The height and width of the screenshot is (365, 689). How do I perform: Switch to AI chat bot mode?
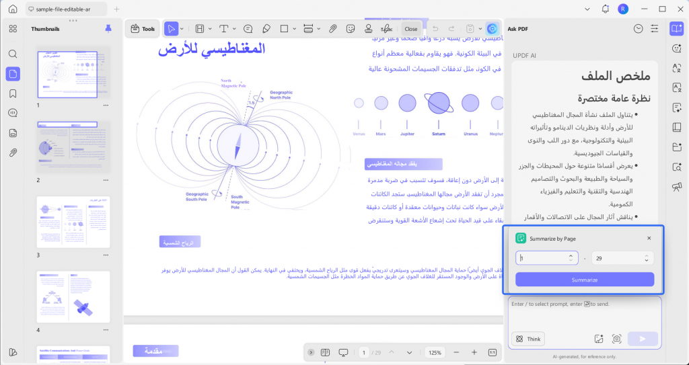pyautogui.click(x=677, y=48)
